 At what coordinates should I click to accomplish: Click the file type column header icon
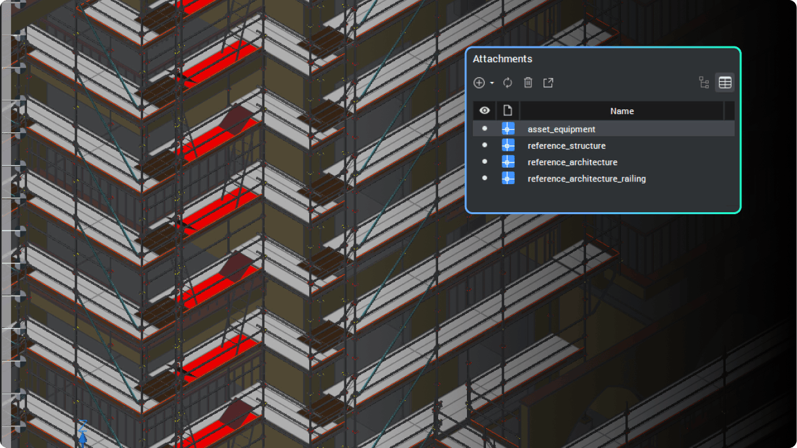(x=508, y=110)
